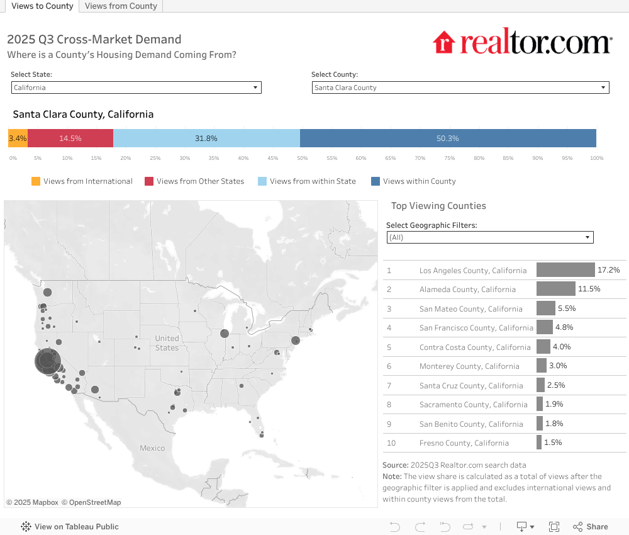Viewport: 629px width, 535px height.
Task: Click the OpenStreetMap attribution link
Action: (95, 502)
